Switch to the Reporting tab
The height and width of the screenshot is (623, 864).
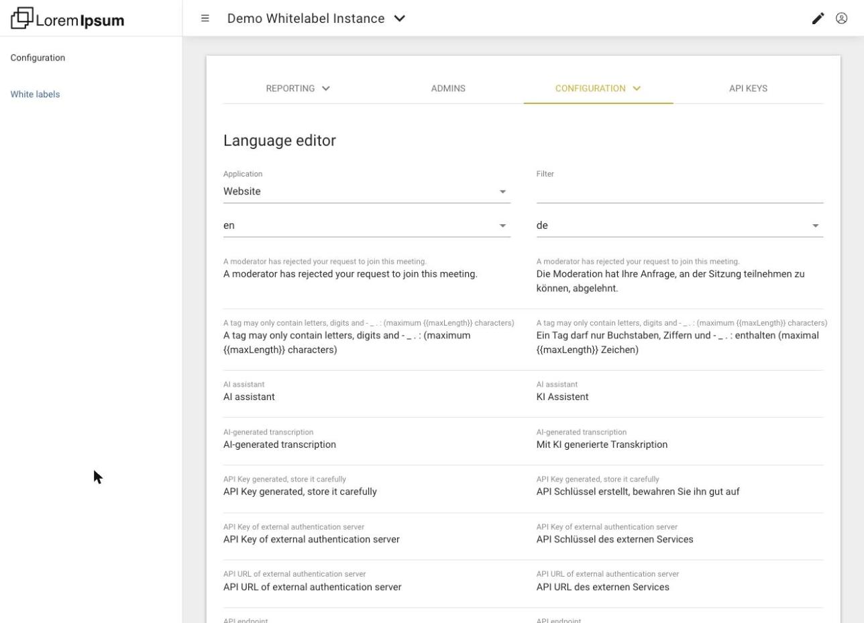298,88
